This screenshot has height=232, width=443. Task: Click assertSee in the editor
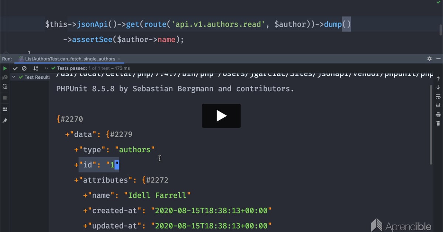point(92,40)
